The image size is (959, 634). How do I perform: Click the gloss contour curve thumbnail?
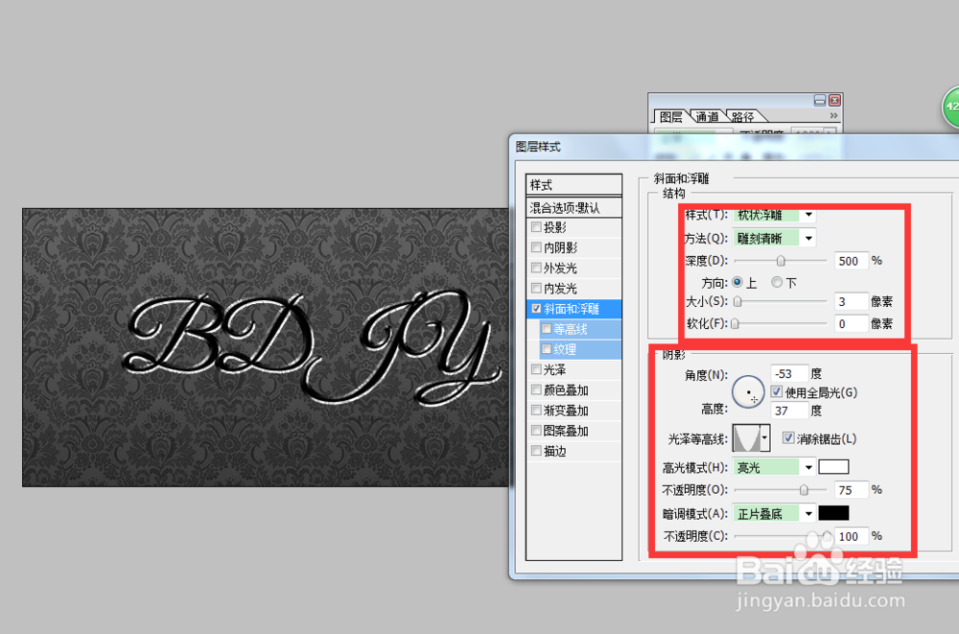tap(746, 438)
